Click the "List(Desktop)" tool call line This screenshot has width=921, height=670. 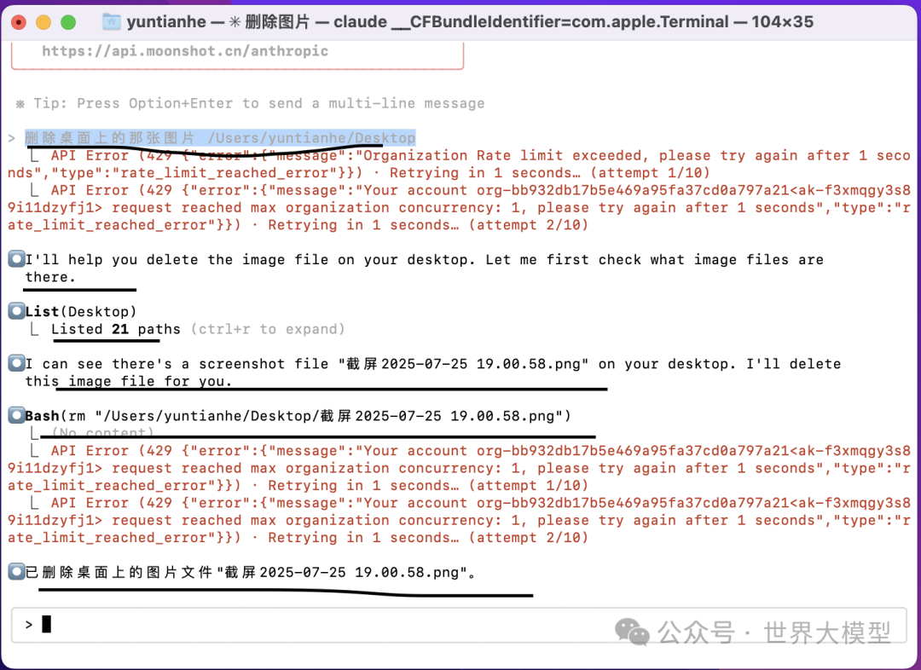click(80, 312)
